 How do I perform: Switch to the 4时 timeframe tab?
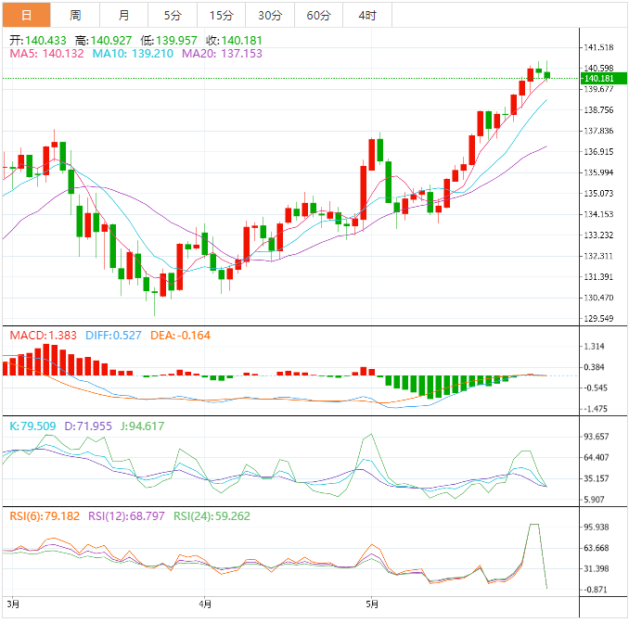[366, 15]
